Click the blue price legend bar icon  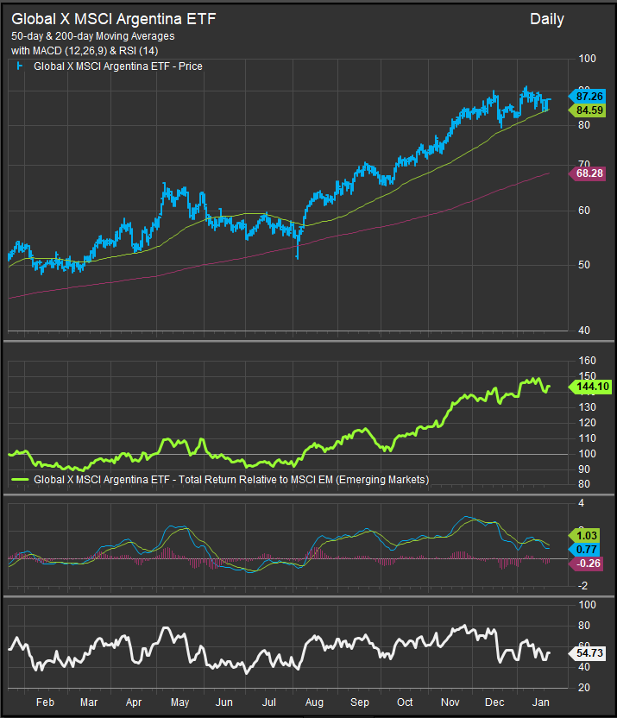[x=19, y=66]
